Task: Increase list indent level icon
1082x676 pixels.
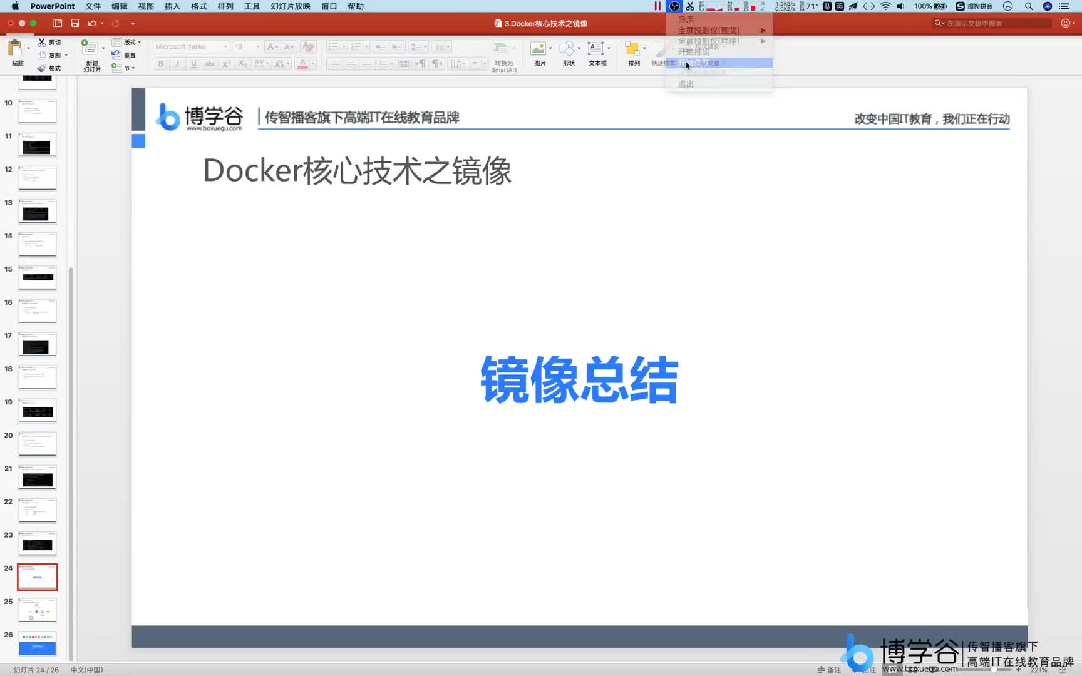Action: pyautogui.click(x=397, y=47)
